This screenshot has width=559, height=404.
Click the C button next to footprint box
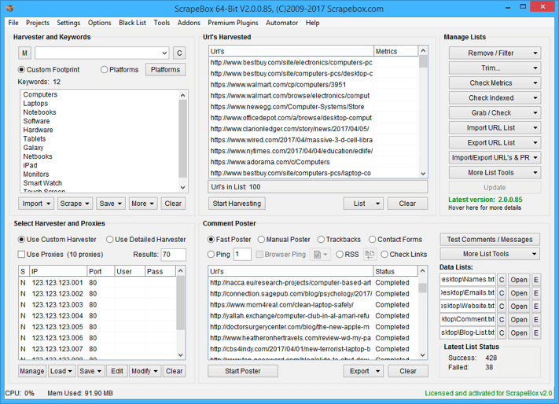pyautogui.click(x=179, y=53)
